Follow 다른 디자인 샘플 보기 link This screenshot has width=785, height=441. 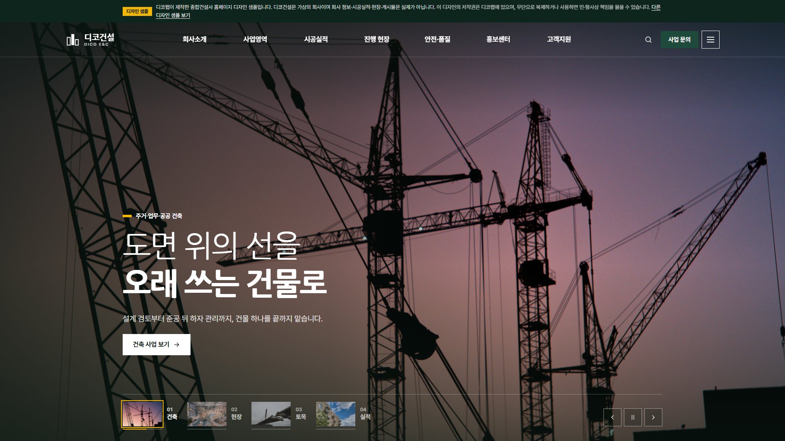173,15
